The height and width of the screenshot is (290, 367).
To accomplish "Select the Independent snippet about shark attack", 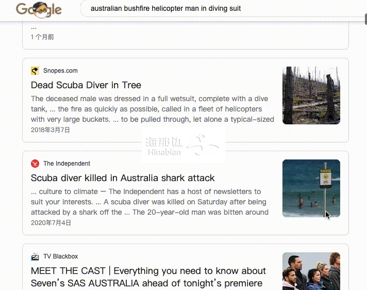I will (x=149, y=202).
